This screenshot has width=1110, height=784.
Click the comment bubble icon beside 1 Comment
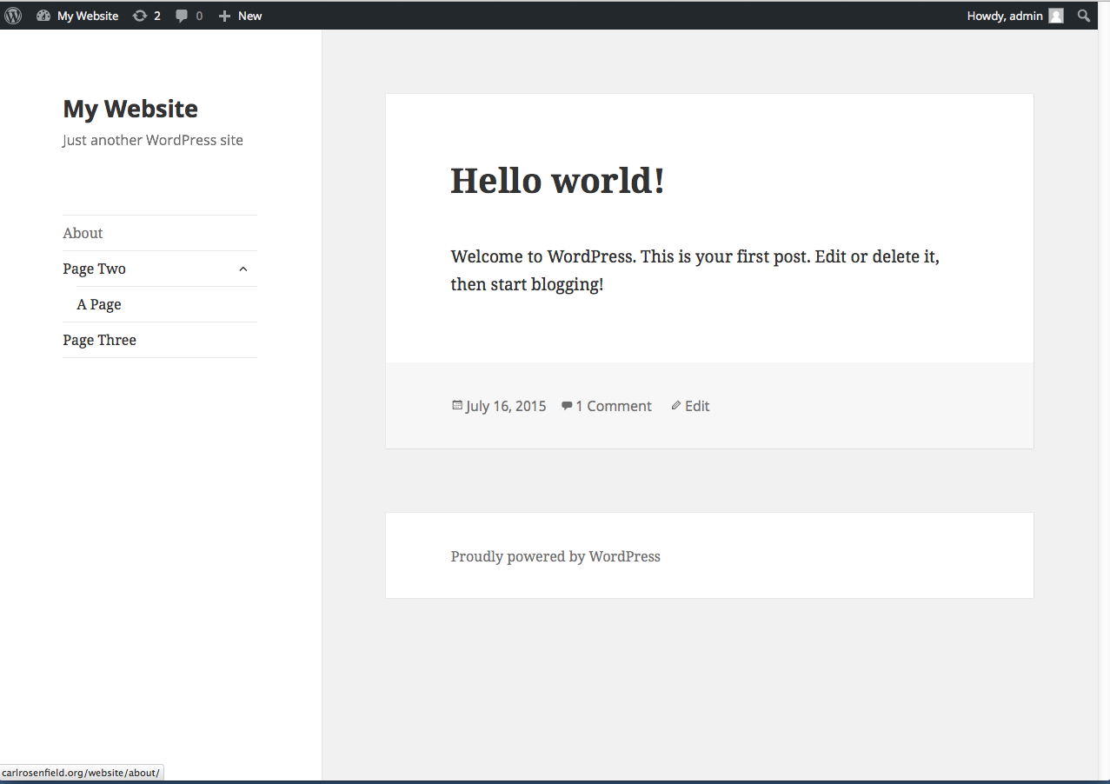(567, 406)
